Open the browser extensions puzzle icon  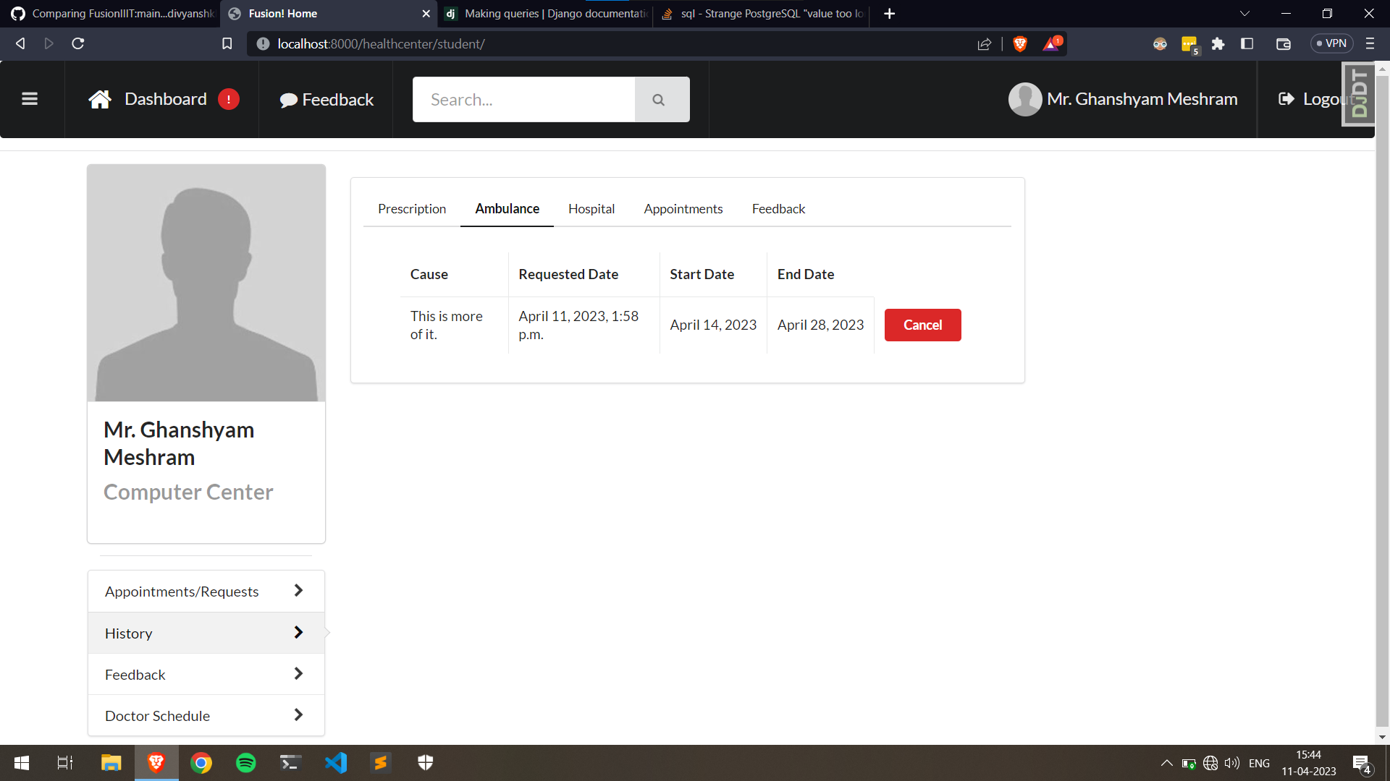pos(1218,44)
